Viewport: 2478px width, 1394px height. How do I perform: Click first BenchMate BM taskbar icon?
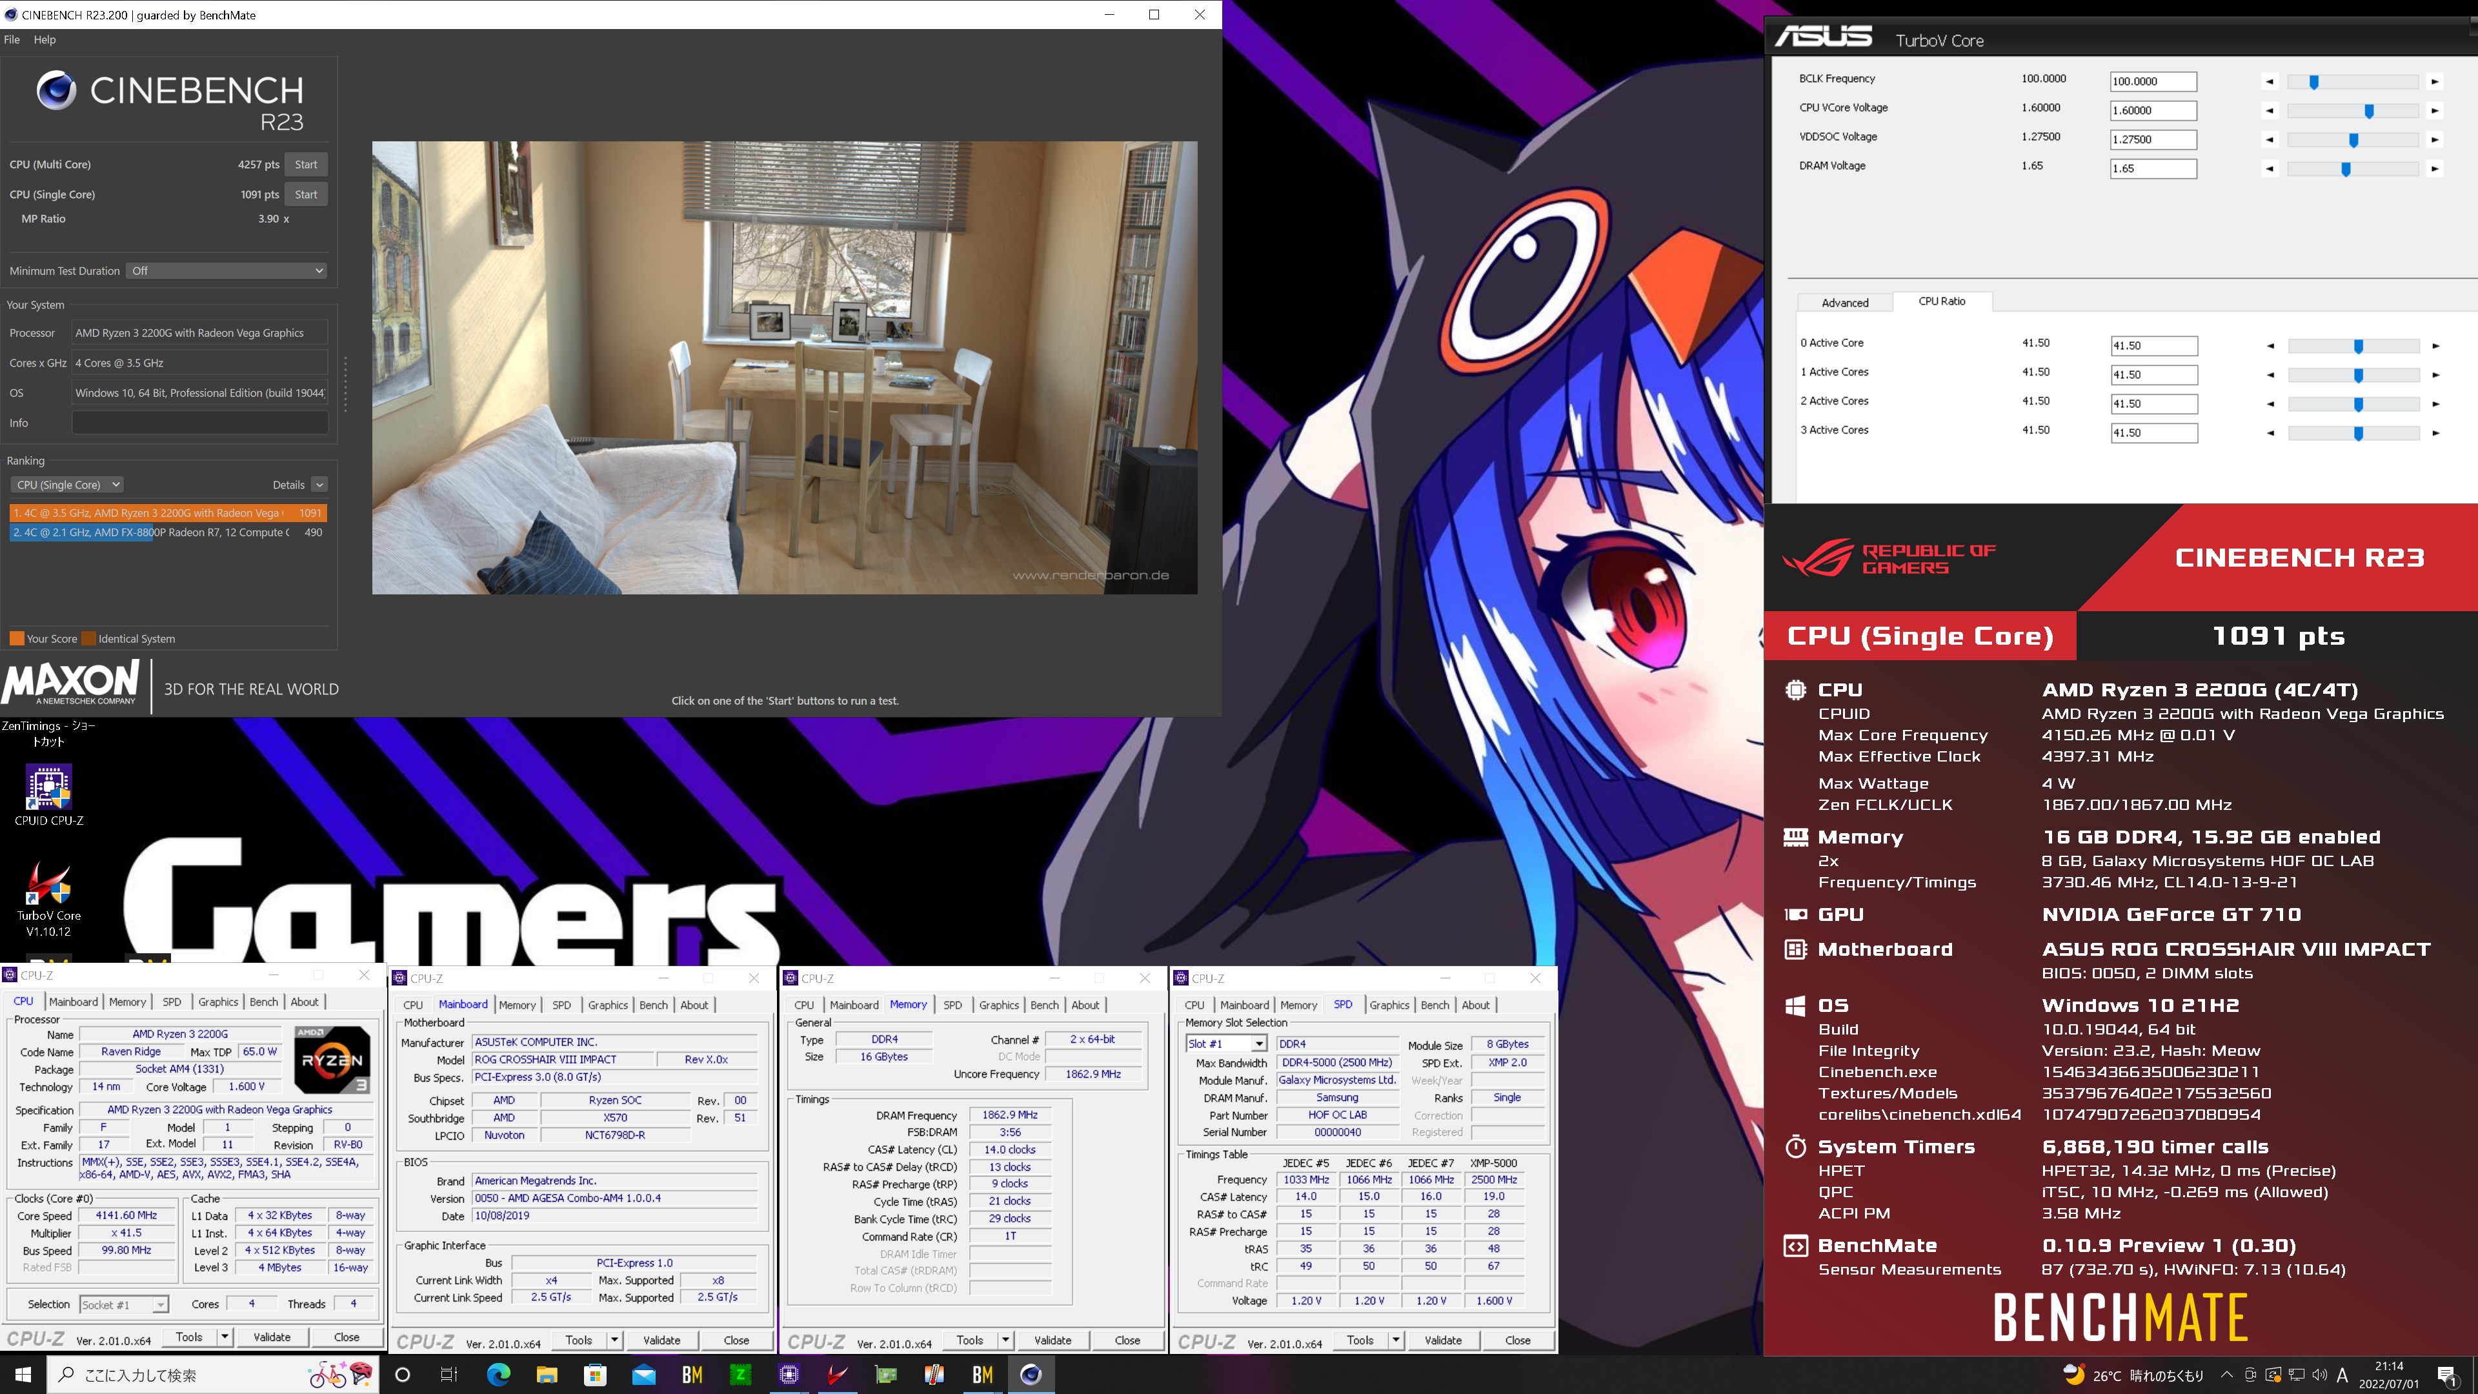pos(692,1375)
